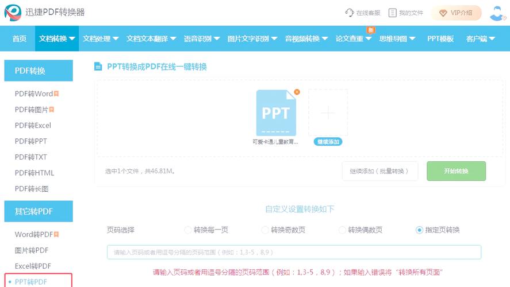Click the orange badge next to PDF转Word
The height and width of the screenshot is (287, 510).
click(x=56, y=94)
